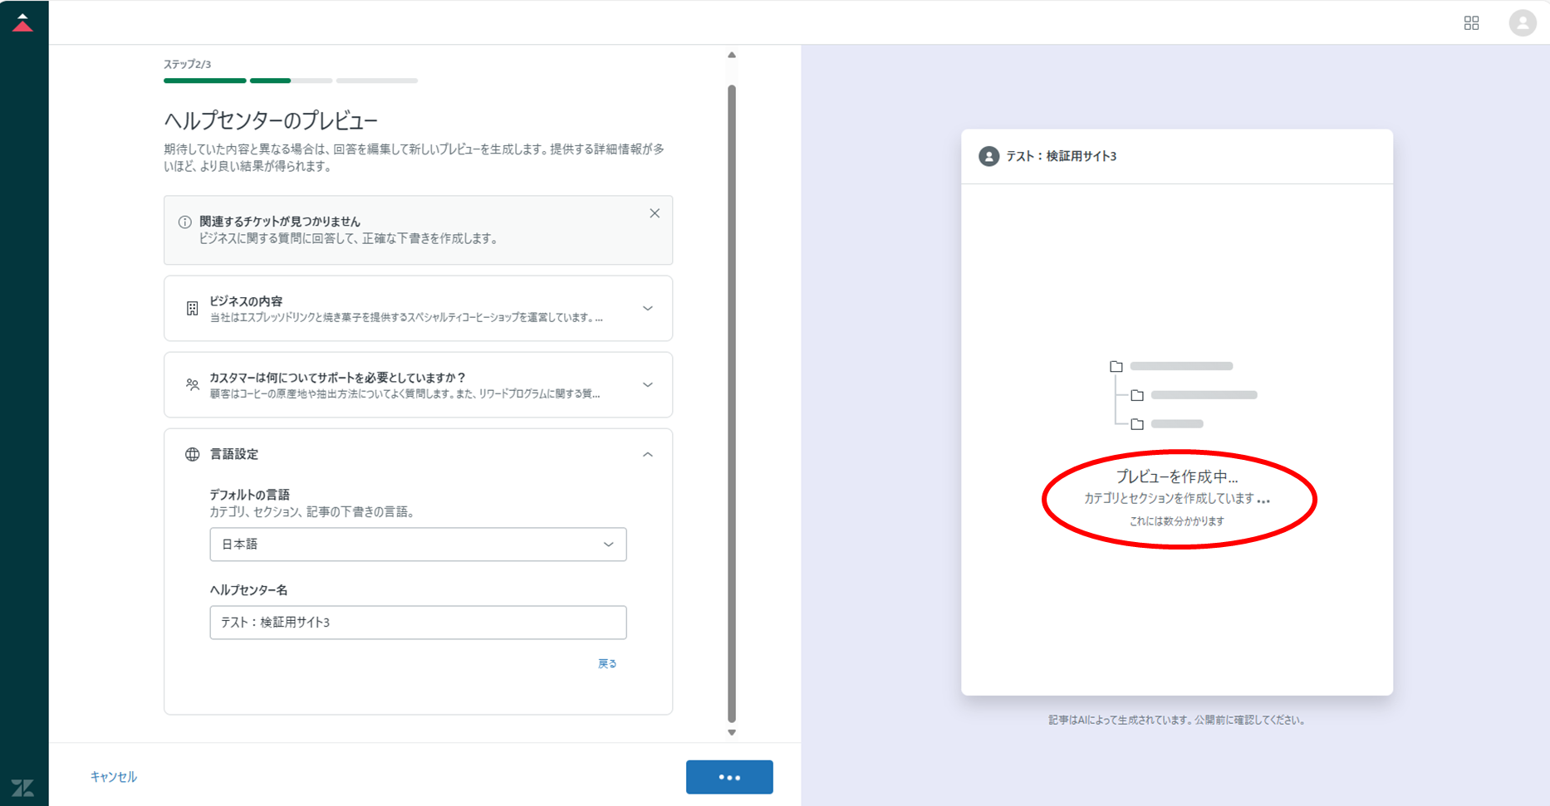
Task: Click the globe icon beside 言語設定
Action: coord(192,454)
